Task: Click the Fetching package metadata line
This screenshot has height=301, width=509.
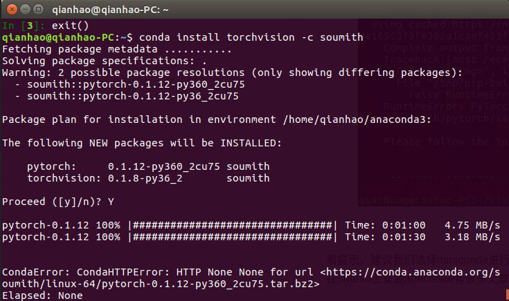Action: tap(116, 49)
